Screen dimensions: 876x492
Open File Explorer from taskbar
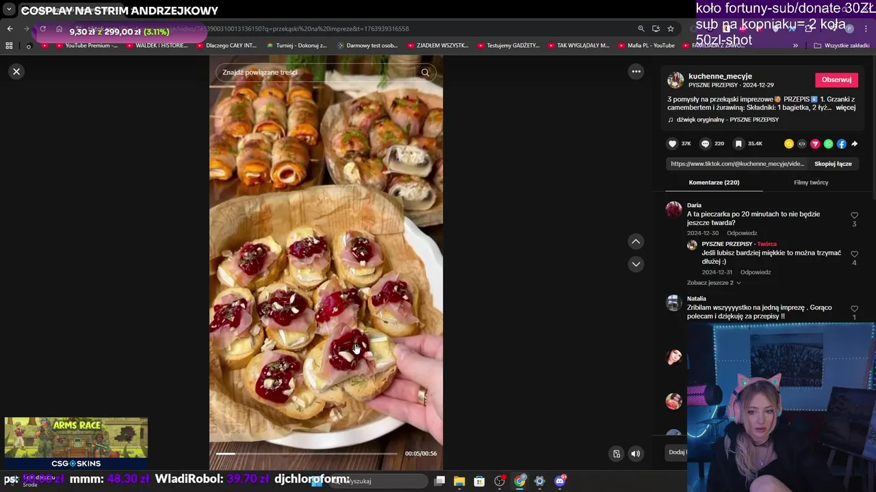[x=459, y=481]
